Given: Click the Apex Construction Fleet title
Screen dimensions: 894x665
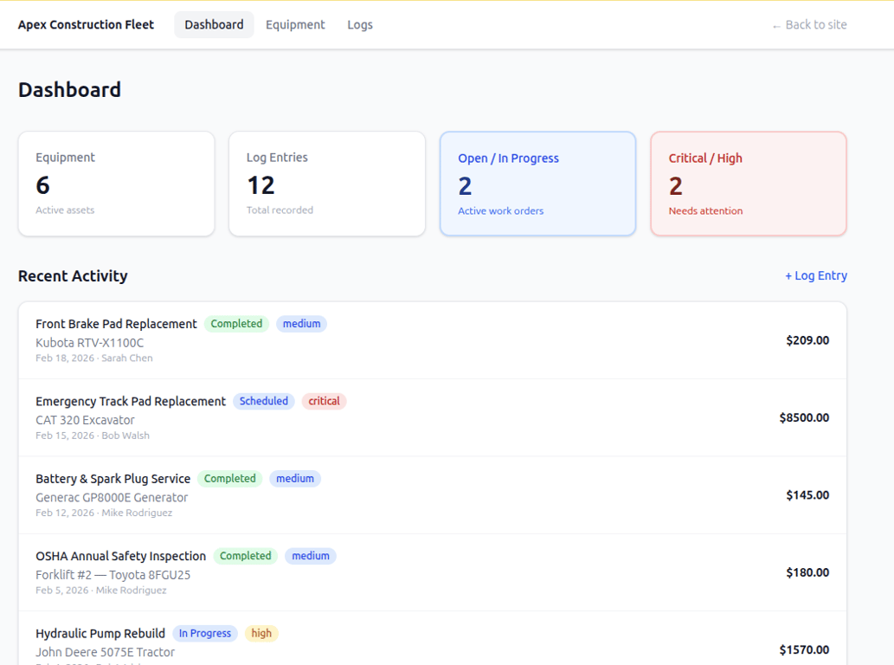Looking at the screenshot, I should point(86,25).
